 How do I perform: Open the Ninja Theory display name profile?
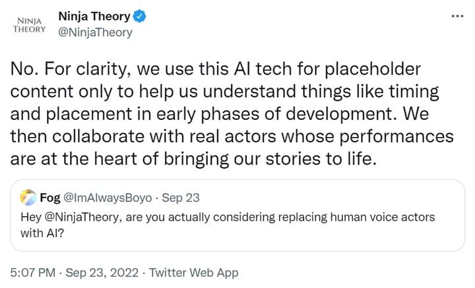(x=94, y=16)
